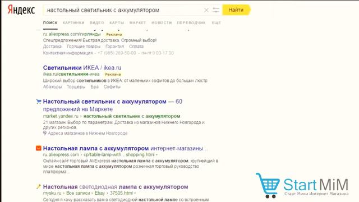Click the Реклама label on AliExpress ad
The width and height of the screenshot is (359, 202).
click(x=114, y=34)
